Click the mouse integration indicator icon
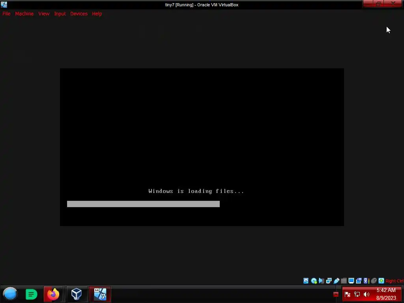 coord(374,281)
